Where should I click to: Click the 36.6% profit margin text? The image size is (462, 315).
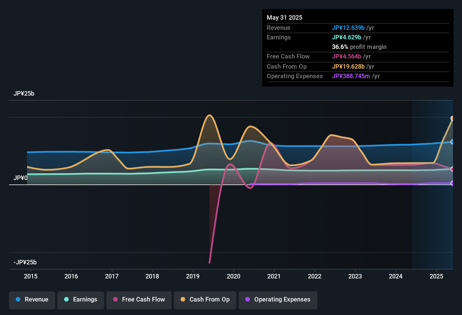359,47
